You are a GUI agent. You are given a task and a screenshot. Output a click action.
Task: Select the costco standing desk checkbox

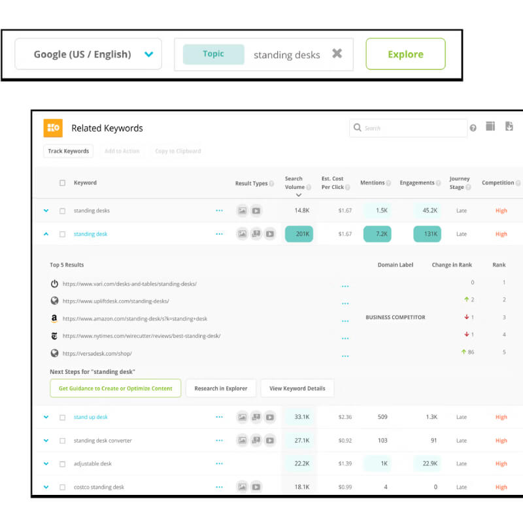coord(62,487)
